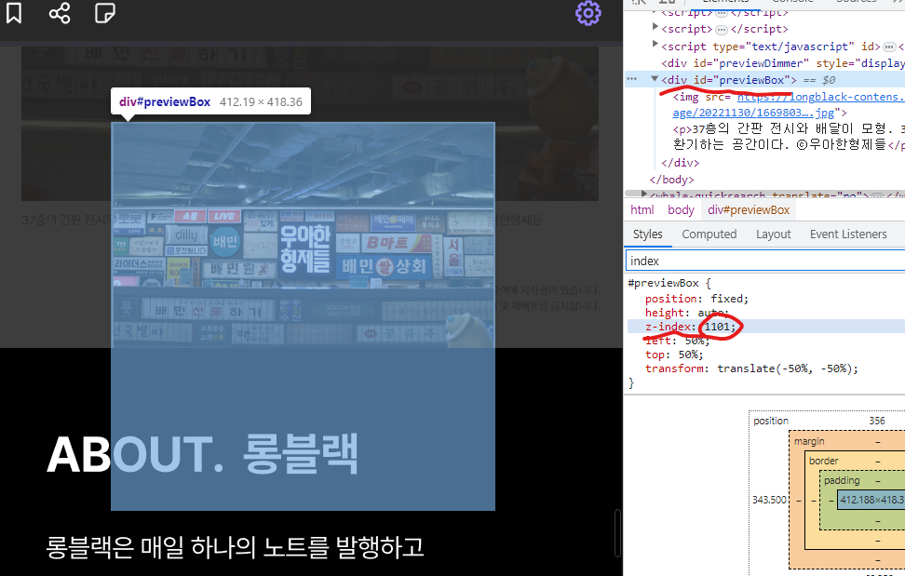Edit the fixed value of position
The height and width of the screenshot is (576, 905).
coord(726,299)
